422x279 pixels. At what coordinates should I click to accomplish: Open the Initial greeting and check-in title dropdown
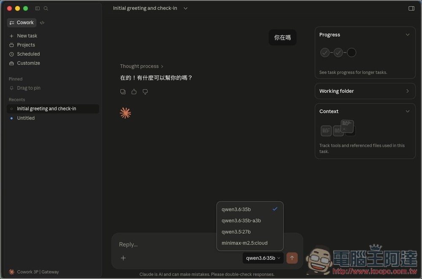(185, 8)
